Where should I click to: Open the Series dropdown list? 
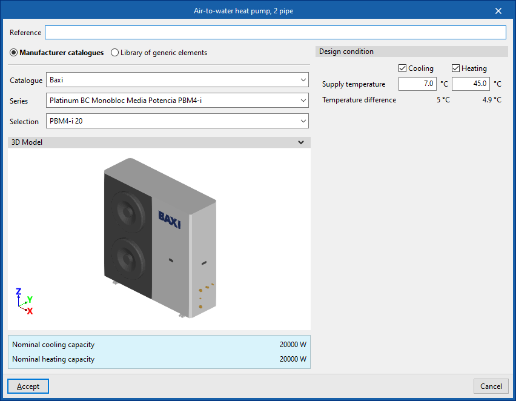click(x=177, y=101)
